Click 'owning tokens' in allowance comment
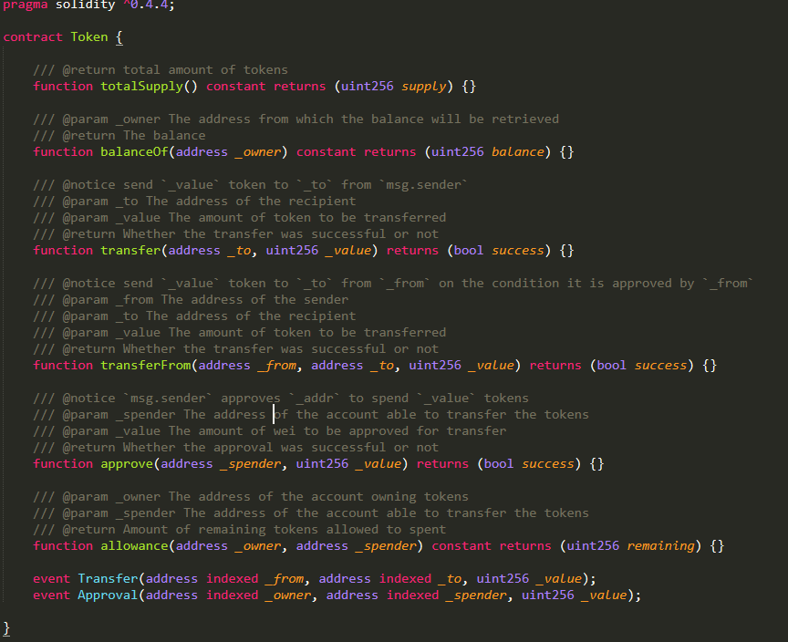 point(420,497)
